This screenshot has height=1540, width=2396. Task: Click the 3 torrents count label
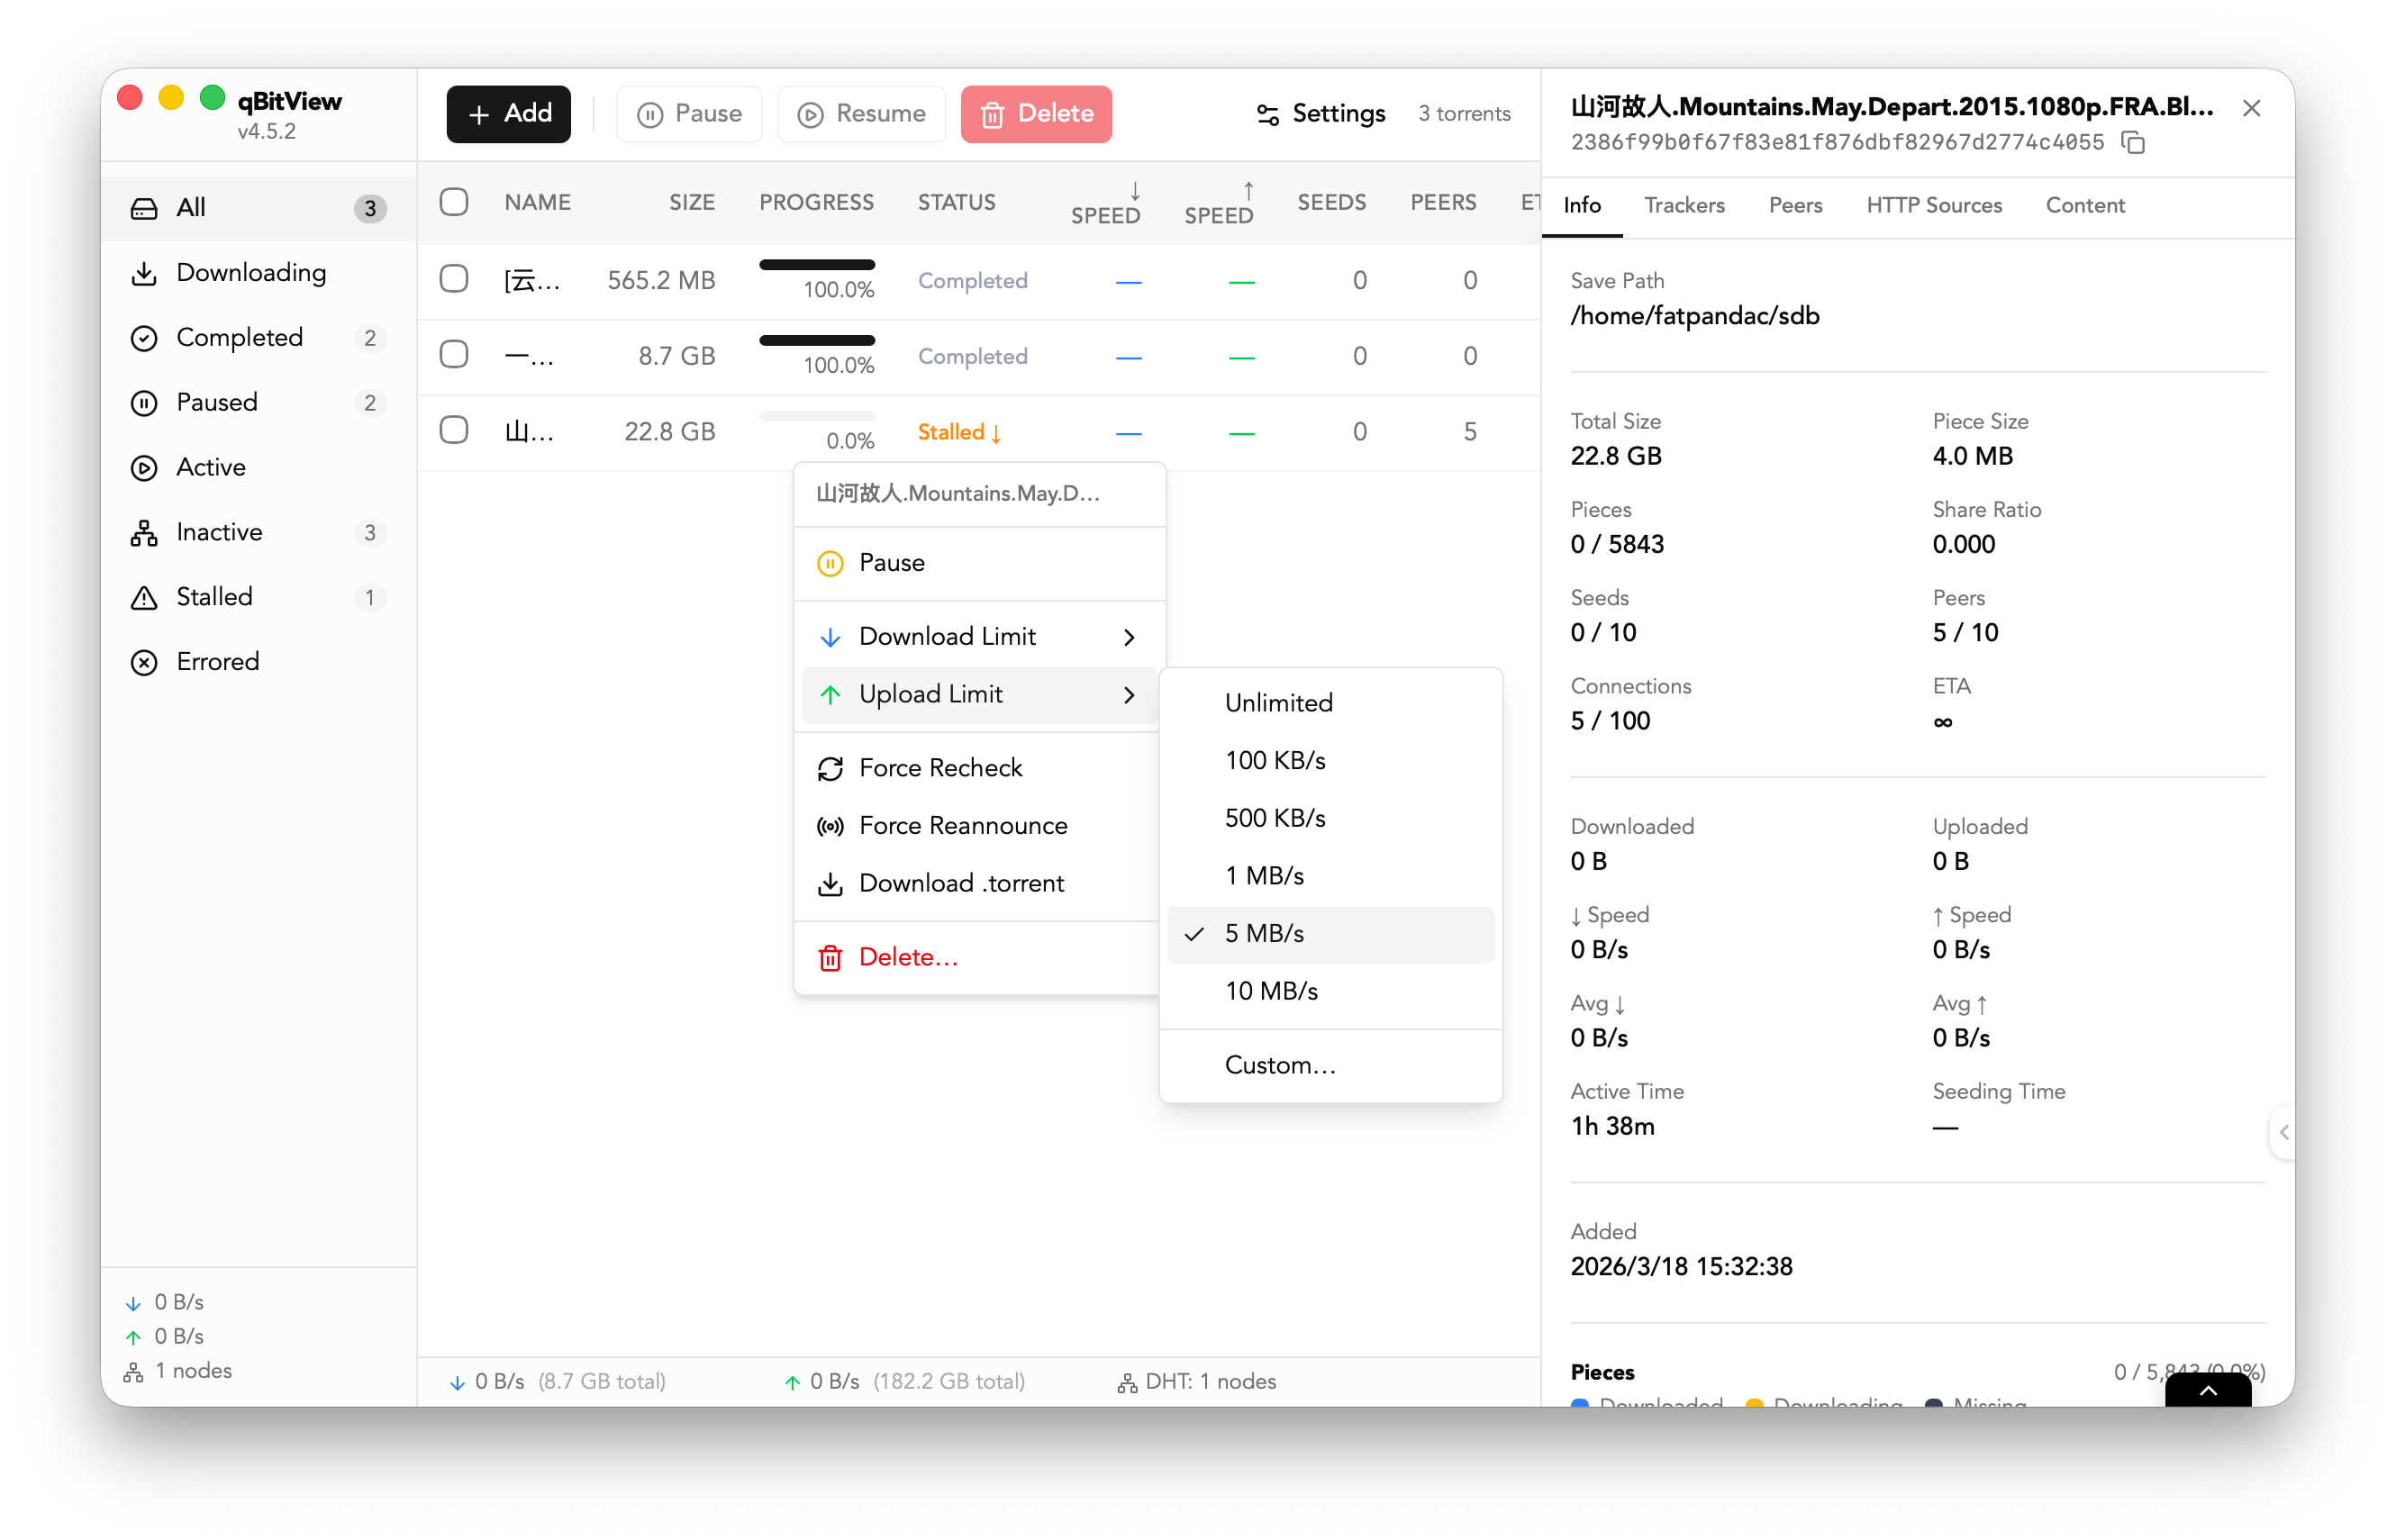1463,114
